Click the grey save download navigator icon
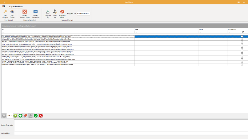 tap(31, 116)
